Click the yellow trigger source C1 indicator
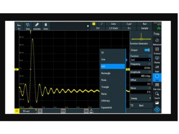Screen dimensions: 179x134 [x=94, y=24]
